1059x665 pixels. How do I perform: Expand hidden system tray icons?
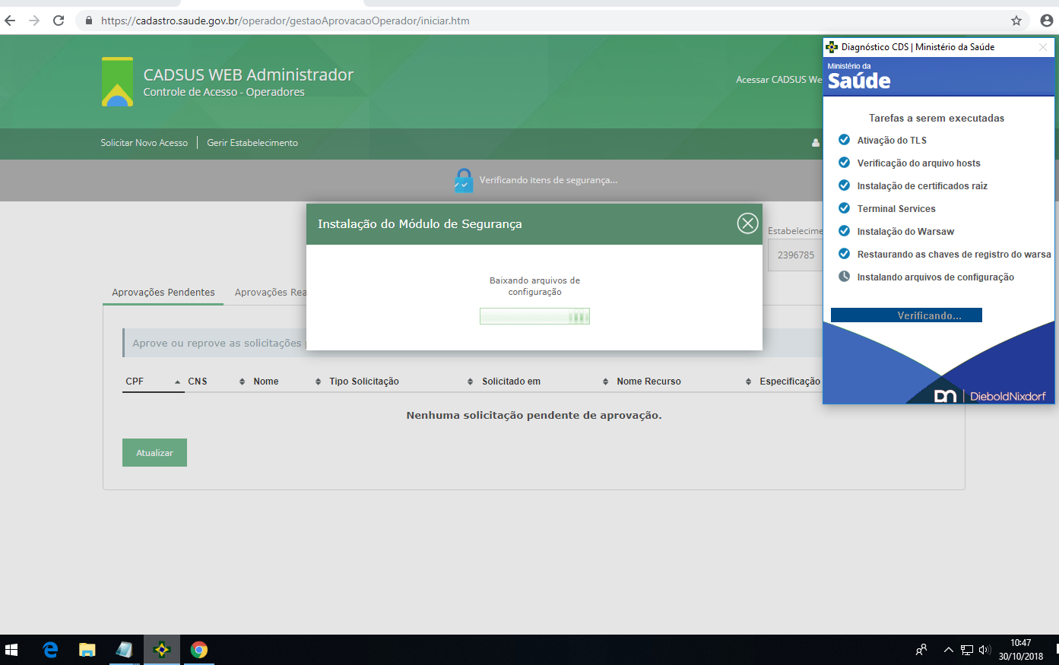click(x=948, y=650)
